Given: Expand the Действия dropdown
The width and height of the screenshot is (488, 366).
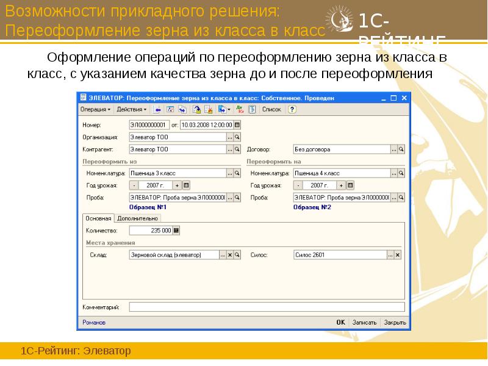Looking at the screenshot, I should pyautogui.click(x=132, y=110).
